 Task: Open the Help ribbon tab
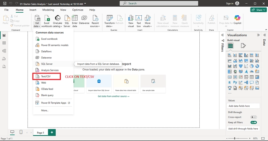(92, 10)
